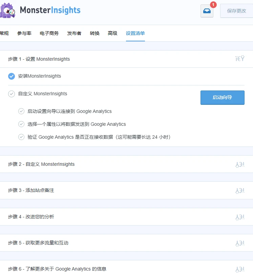Viewport: 253px width, 277px height.
Task: Click the 启动向导 launch wizard button
Action: [x=222, y=98]
